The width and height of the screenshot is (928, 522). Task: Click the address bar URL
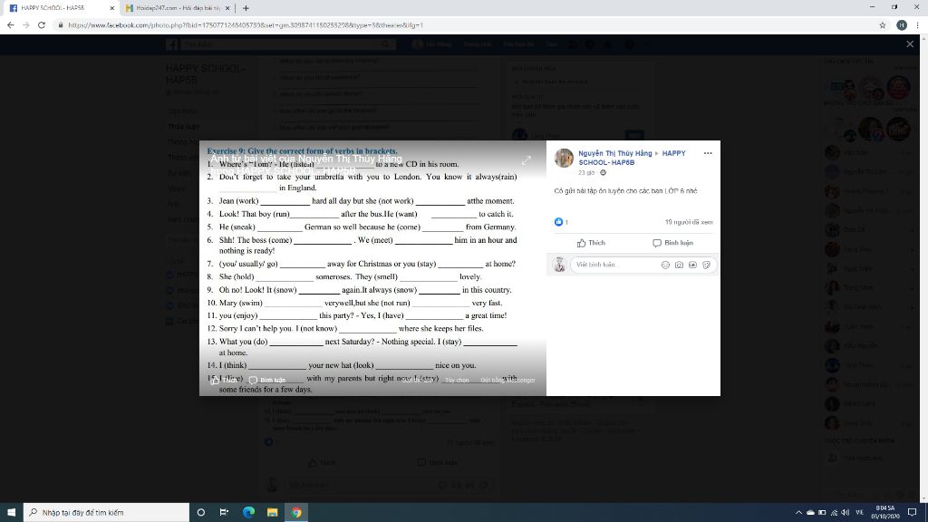pos(246,24)
